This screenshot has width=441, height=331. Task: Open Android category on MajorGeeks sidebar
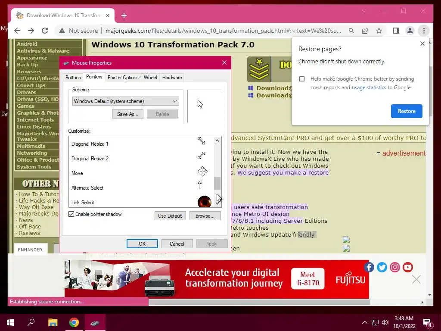pyautogui.click(x=27, y=44)
